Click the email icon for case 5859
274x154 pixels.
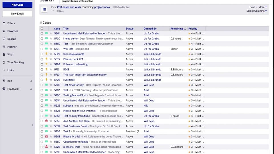tap(46, 43)
